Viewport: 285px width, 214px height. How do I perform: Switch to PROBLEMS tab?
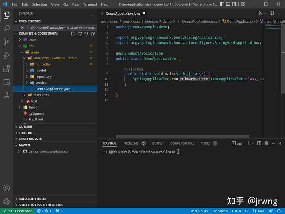click(x=134, y=143)
